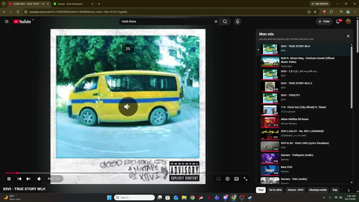
Task: Open the weather widget showing 26°C
Action: click(x=12, y=198)
